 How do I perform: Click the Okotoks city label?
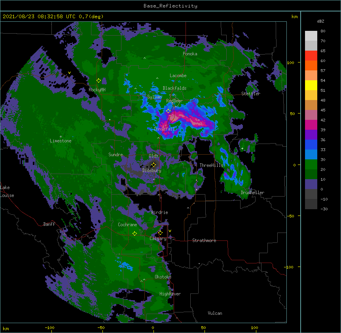point(163,277)
